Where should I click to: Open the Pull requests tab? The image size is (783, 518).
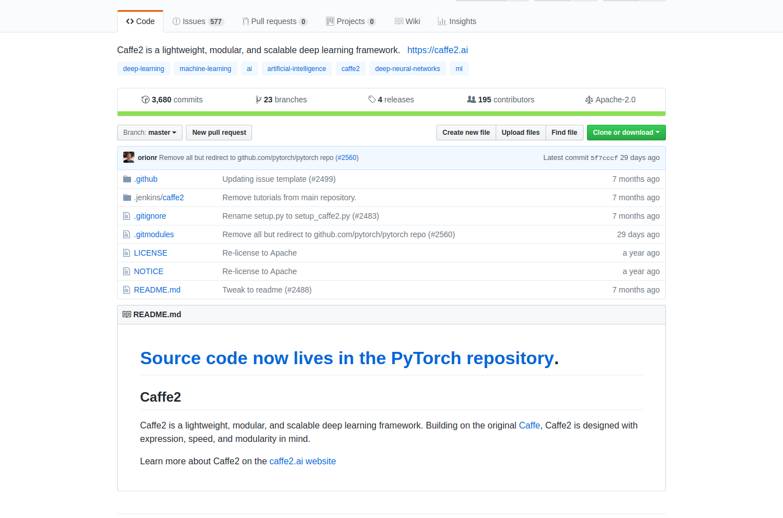274,21
